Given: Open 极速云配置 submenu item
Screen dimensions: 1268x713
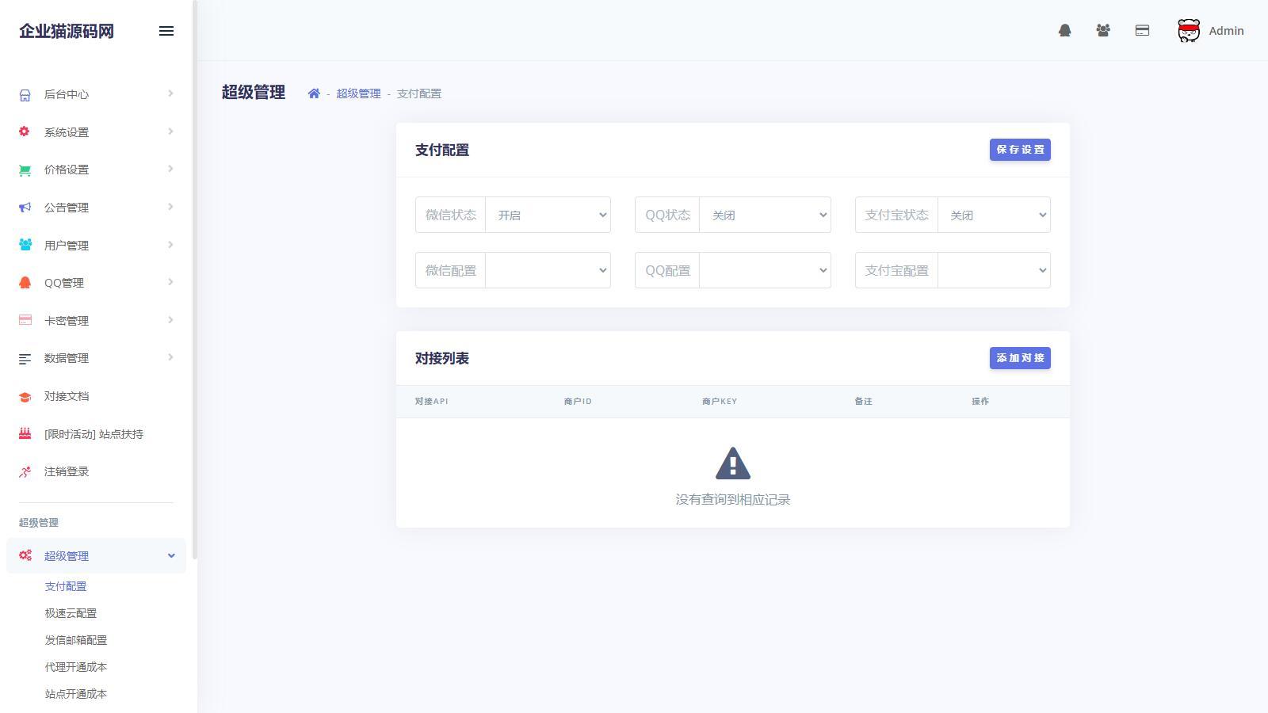Looking at the screenshot, I should click(71, 613).
